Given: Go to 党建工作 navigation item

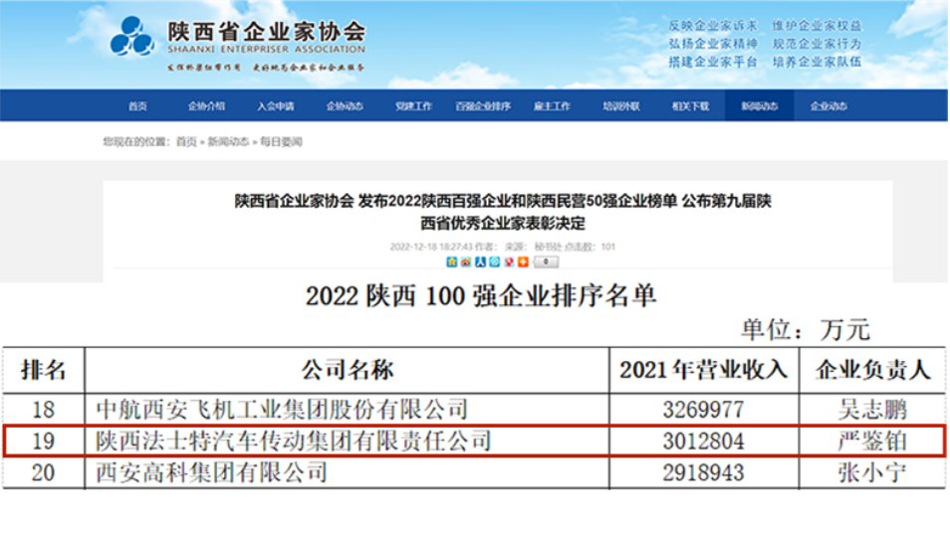Looking at the screenshot, I should tap(413, 106).
